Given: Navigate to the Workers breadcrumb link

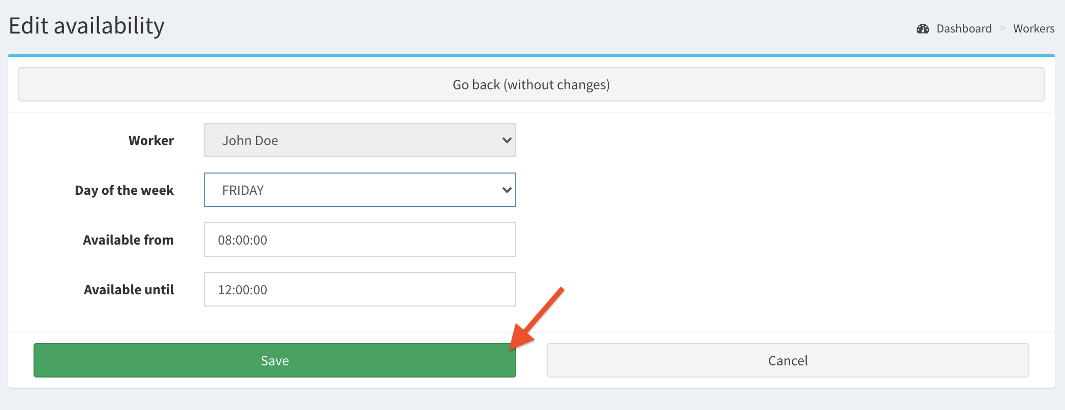Looking at the screenshot, I should tap(1033, 29).
